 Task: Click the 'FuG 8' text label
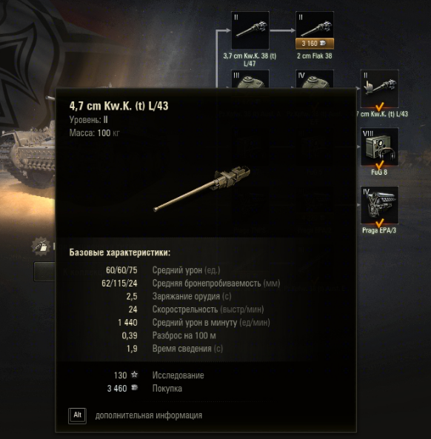click(x=379, y=172)
